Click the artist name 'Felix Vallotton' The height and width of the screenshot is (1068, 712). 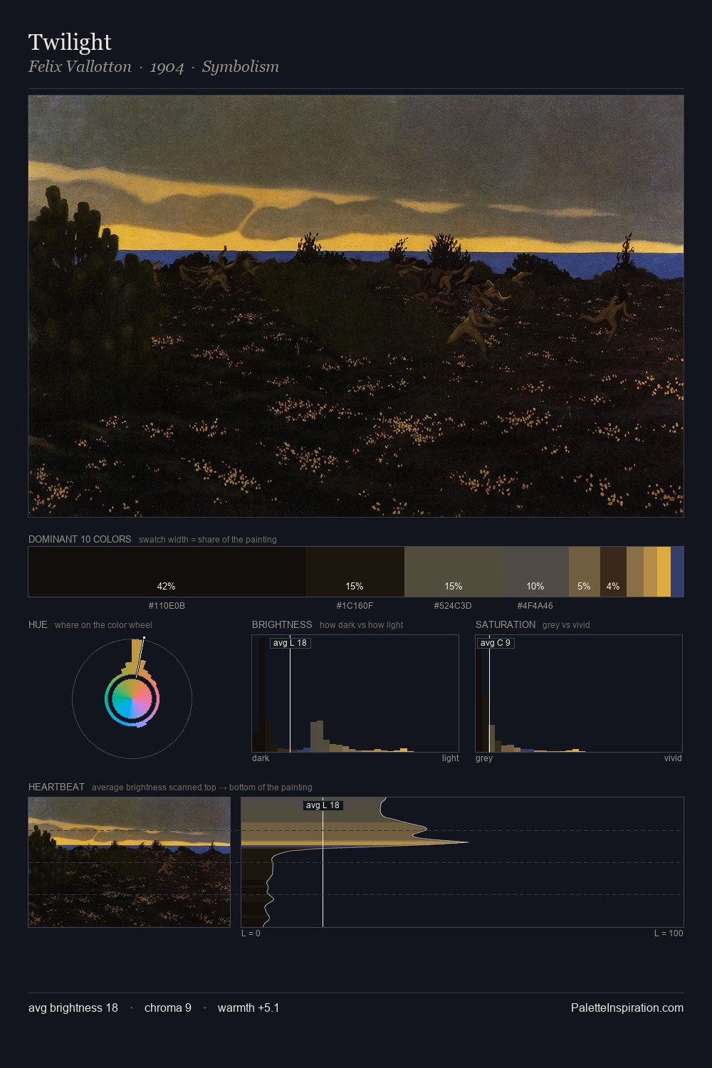coord(80,67)
